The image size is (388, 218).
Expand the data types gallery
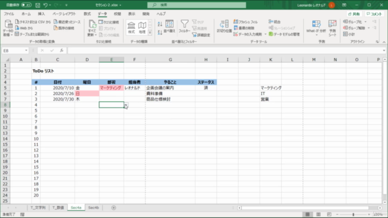pos(150,32)
